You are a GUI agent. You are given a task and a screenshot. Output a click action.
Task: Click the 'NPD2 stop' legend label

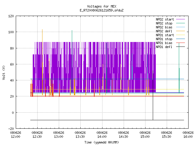pyautogui.click(x=164, y=23)
